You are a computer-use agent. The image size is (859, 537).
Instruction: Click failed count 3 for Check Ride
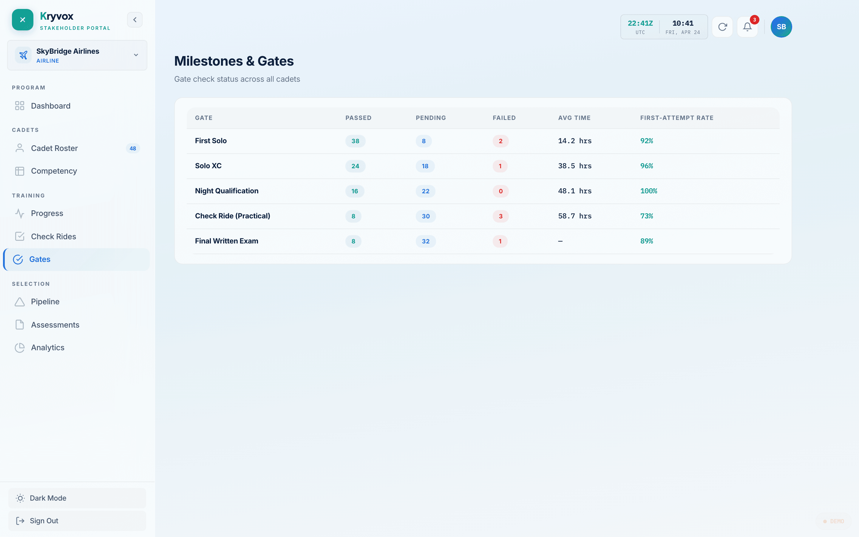point(500,216)
